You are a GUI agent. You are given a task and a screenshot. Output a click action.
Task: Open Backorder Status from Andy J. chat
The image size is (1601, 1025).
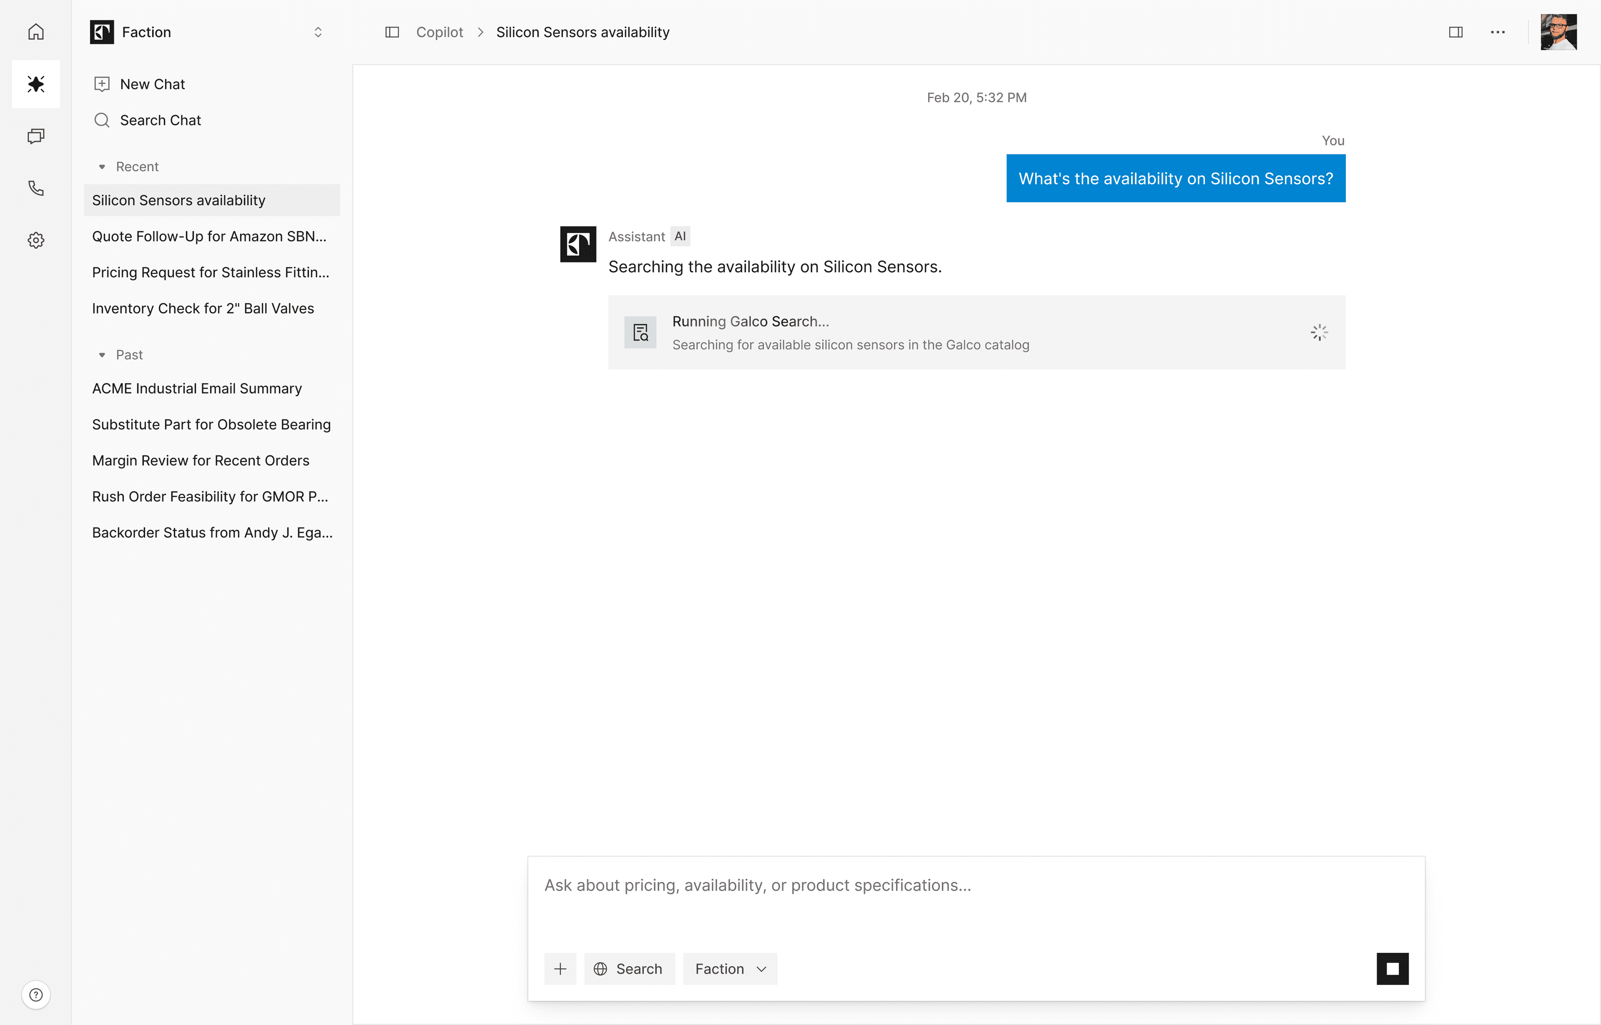pos(212,533)
